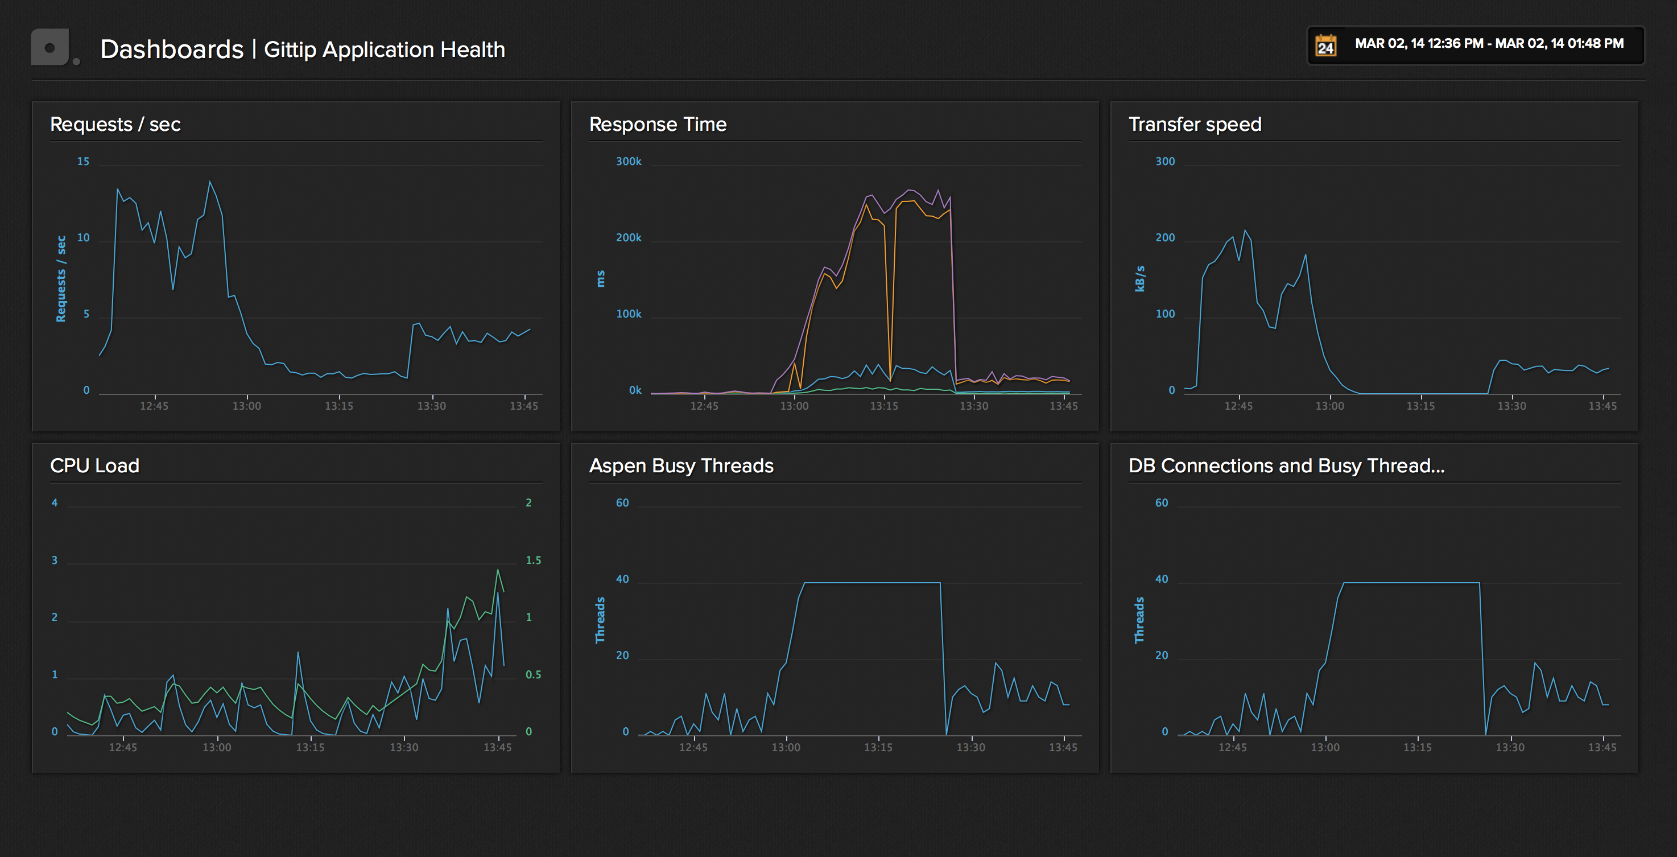Click the 13:00 tick on Transfer speed chart
The height and width of the screenshot is (857, 1677).
(1329, 406)
